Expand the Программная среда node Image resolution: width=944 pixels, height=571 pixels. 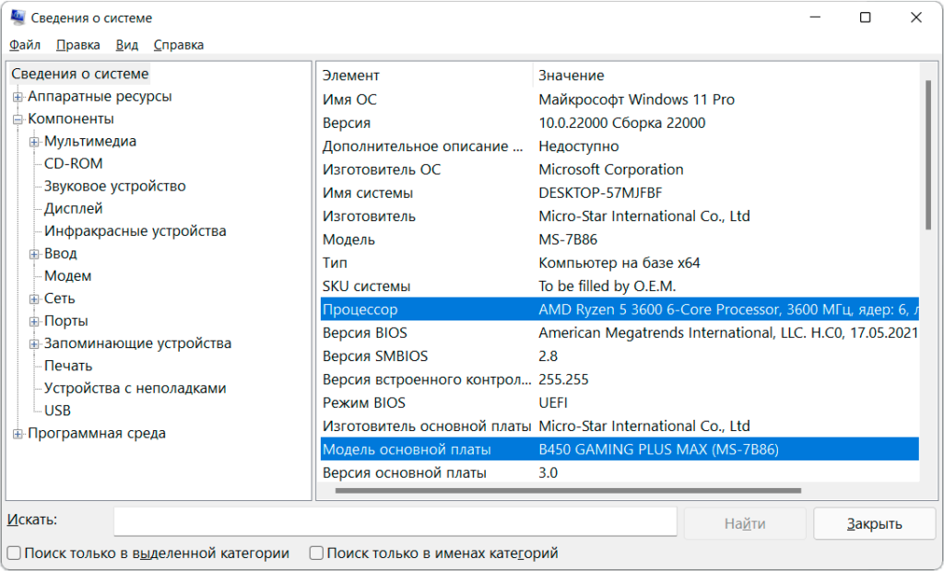coord(18,434)
